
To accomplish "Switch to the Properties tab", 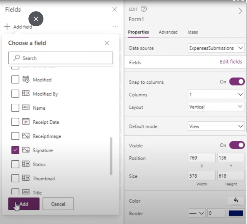I will point(138,32).
